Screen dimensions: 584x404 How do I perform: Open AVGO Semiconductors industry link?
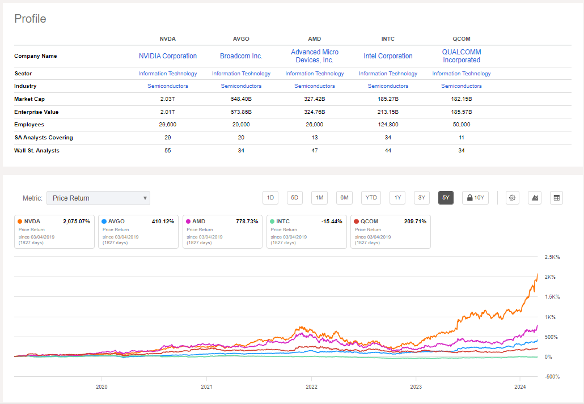point(241,86)
